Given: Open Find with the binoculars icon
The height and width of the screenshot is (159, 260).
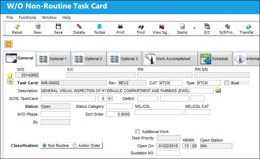Looking at the screenshot, I should [x=140, y=29].
